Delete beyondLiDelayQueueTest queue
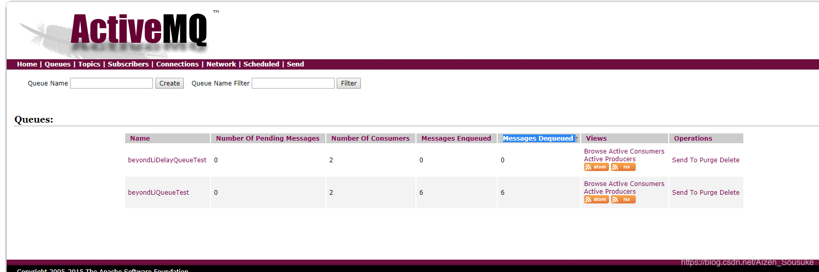This screenshot has width=819, height=272. [x=729, y=160]
